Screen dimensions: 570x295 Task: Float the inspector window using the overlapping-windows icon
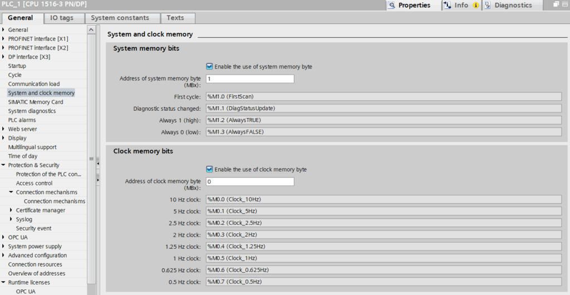(x=556, y=4)
